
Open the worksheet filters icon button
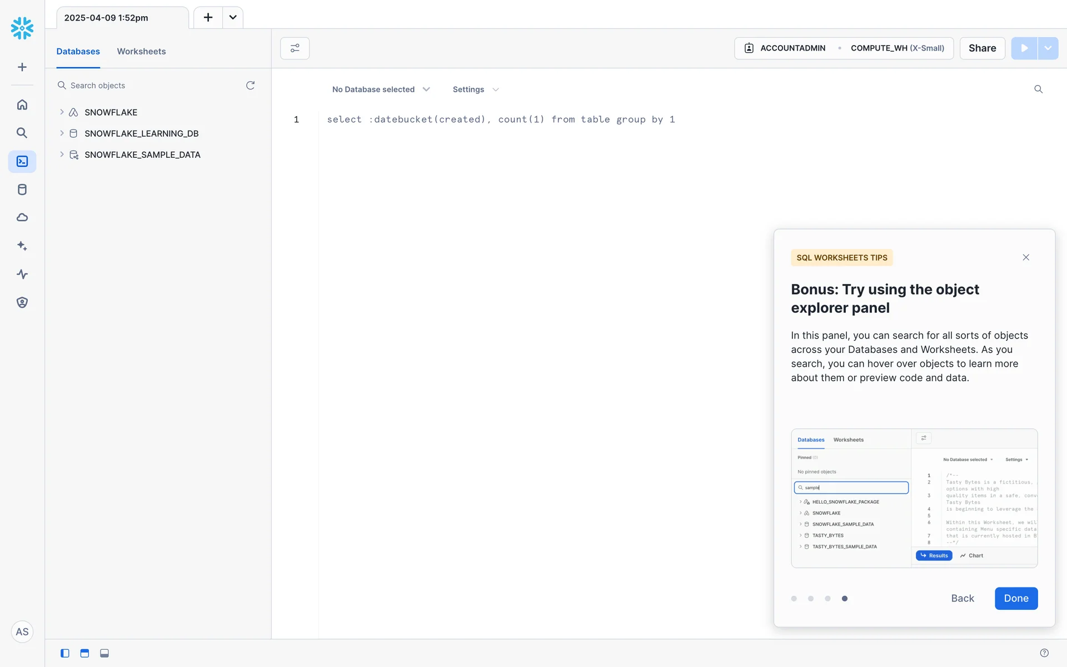point(295,48)
